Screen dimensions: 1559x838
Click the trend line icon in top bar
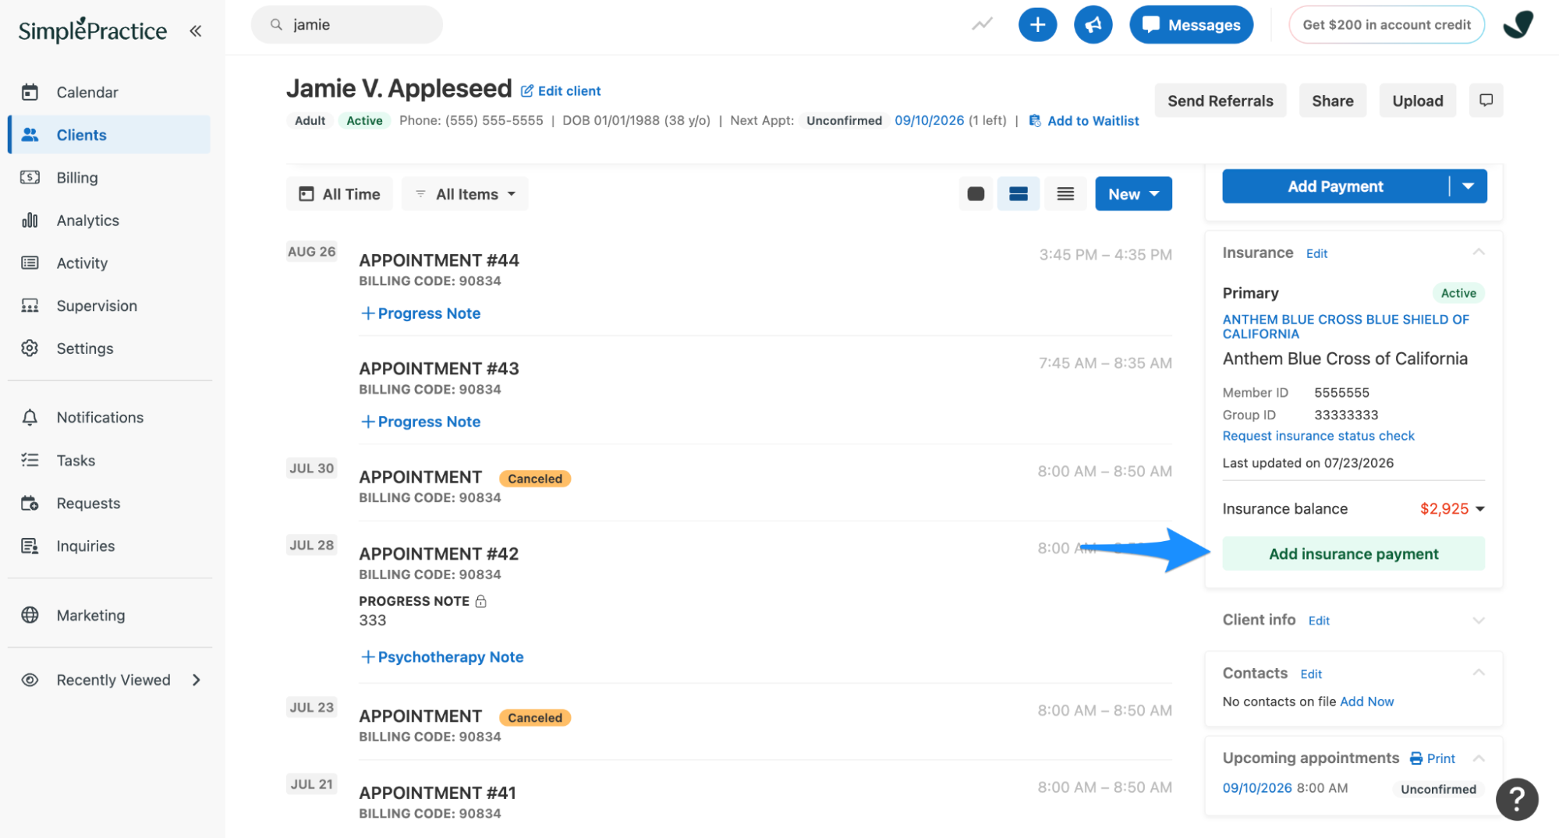point(982,24)
